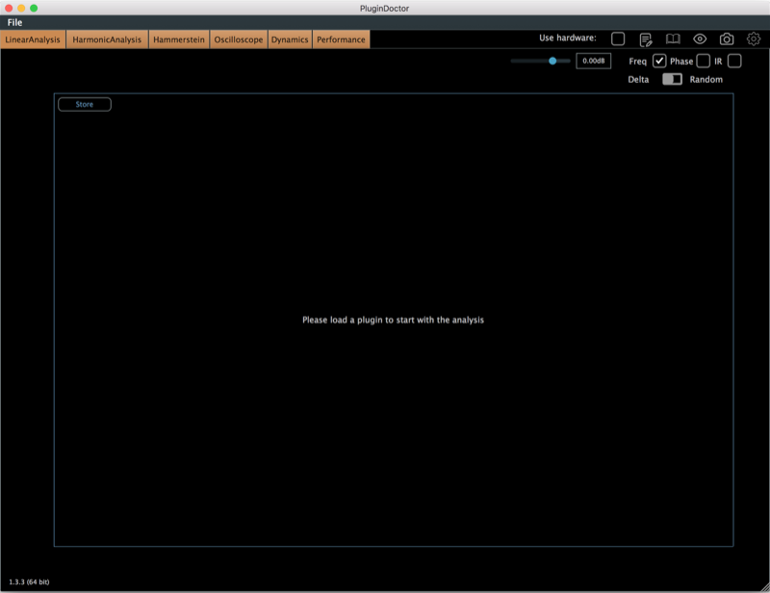The image size is (770, 593).
Task: Close the PluginDoctor window
Action: tap(9, 8)
